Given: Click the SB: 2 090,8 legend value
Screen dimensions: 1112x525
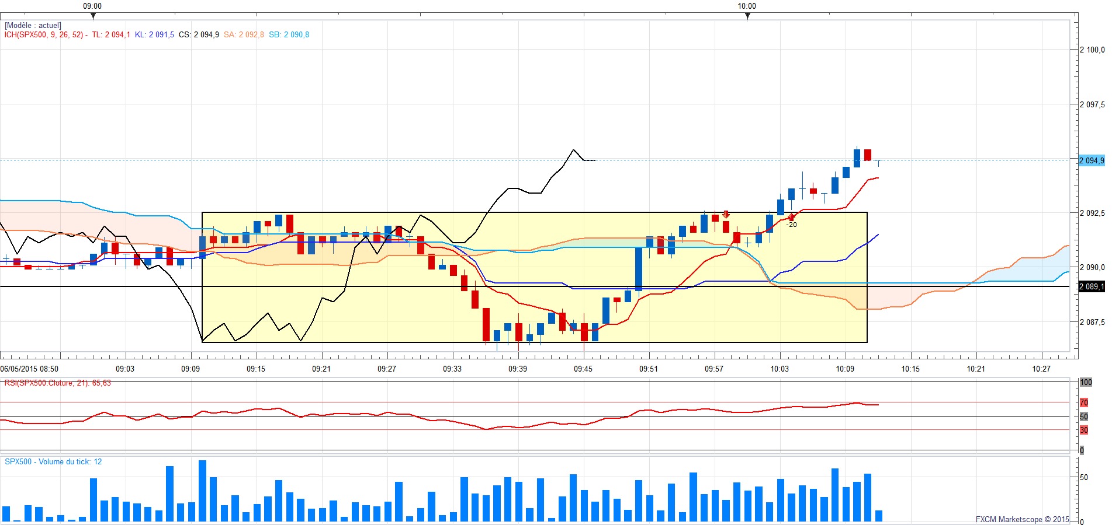Looking at the screenshot, I should tap(289, 35).
